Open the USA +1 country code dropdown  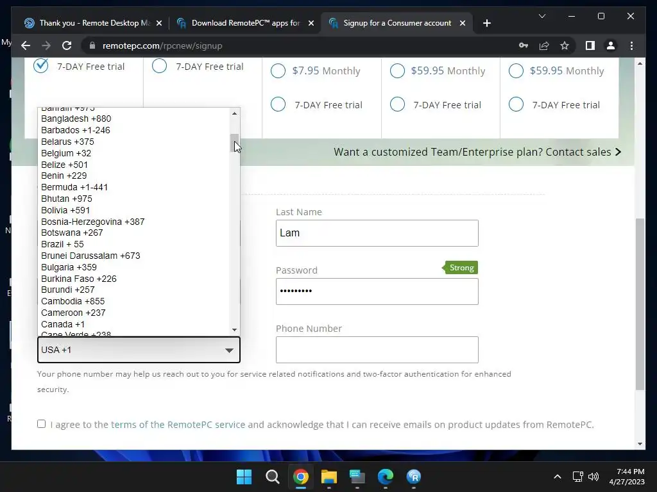click(x=139, y=350)
